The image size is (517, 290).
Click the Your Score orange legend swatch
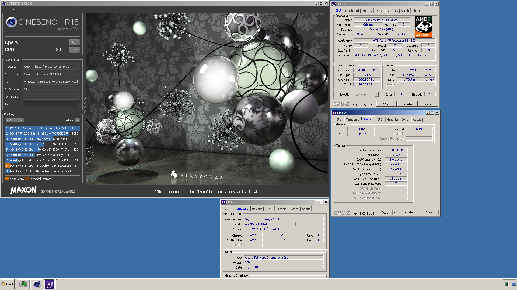7,179
